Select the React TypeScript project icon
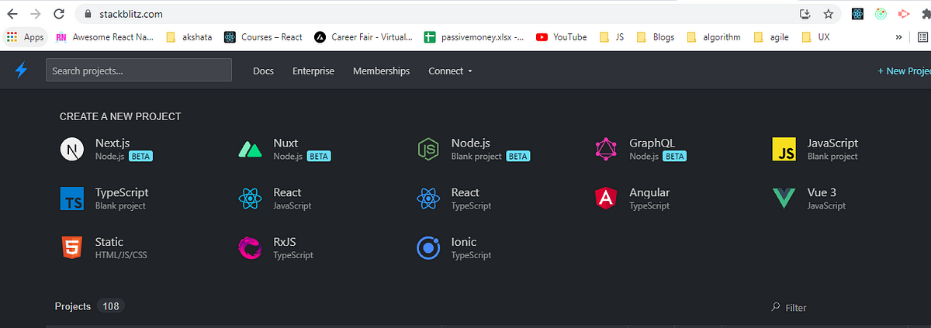The height and width of the screenshot is (328, 931). point(427,199)
